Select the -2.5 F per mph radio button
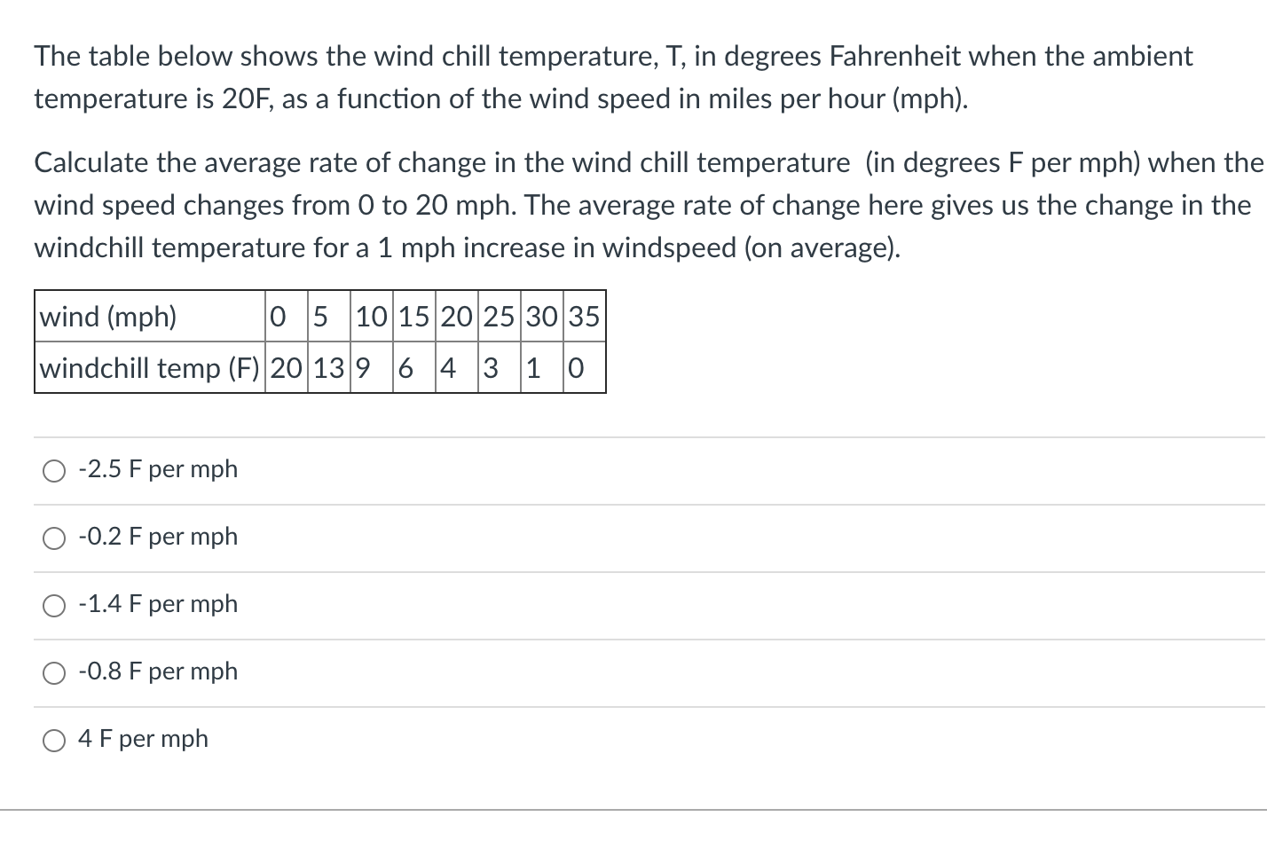This screenshot has width=1267, height=848. tap(53, 470)
